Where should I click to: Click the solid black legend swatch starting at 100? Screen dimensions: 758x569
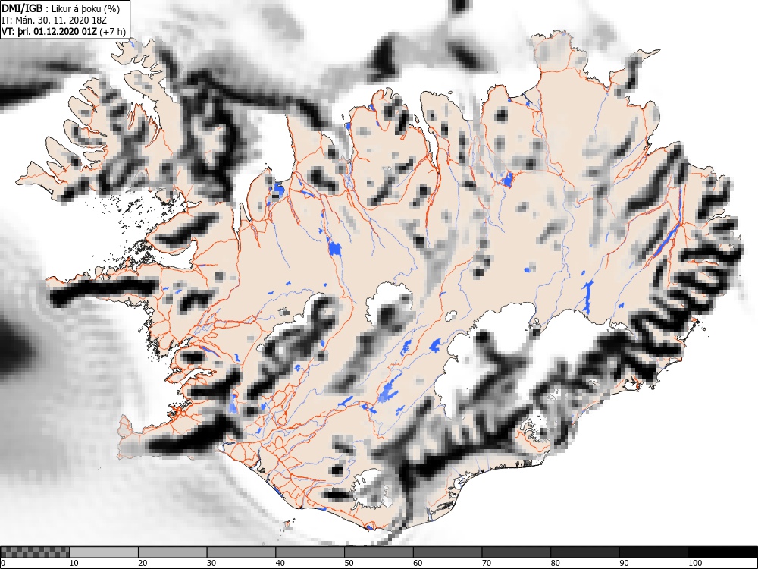[722, 552]
